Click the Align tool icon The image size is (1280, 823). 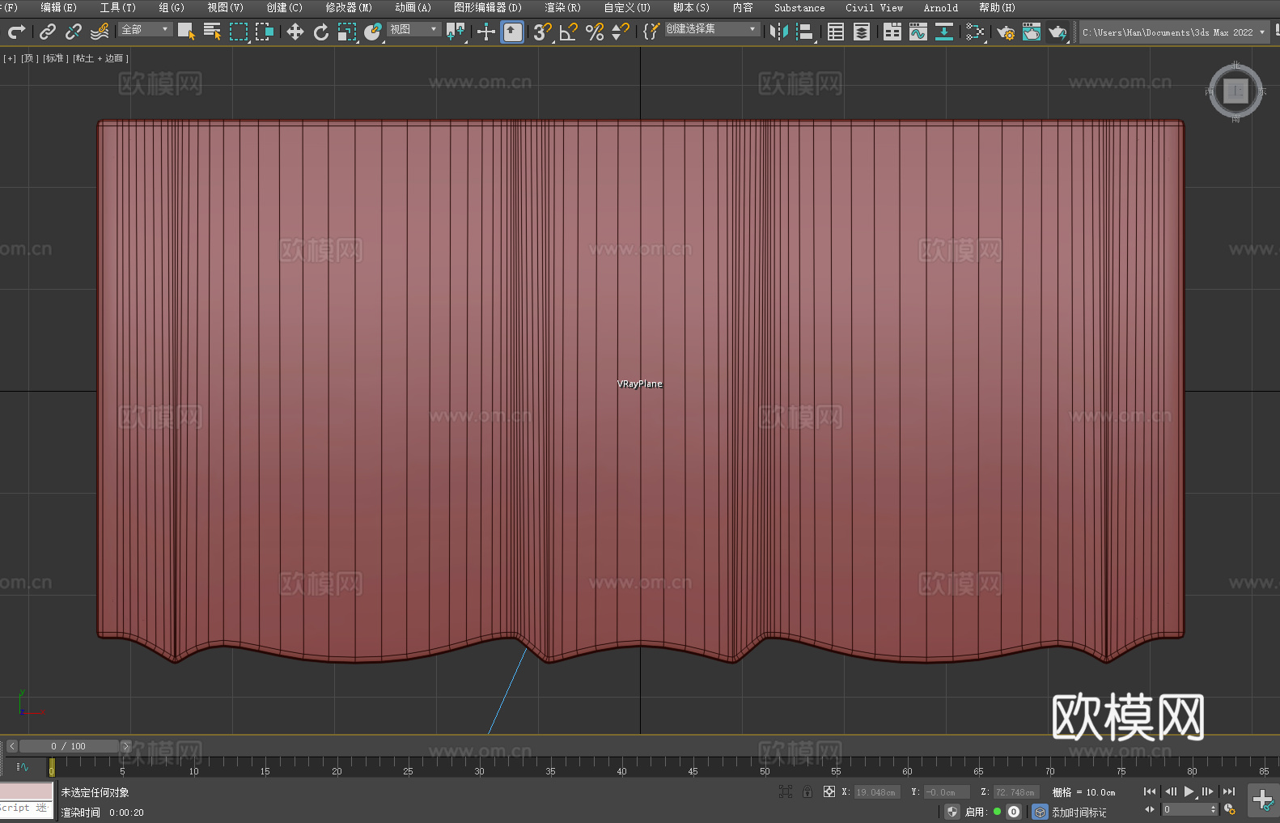805,32
